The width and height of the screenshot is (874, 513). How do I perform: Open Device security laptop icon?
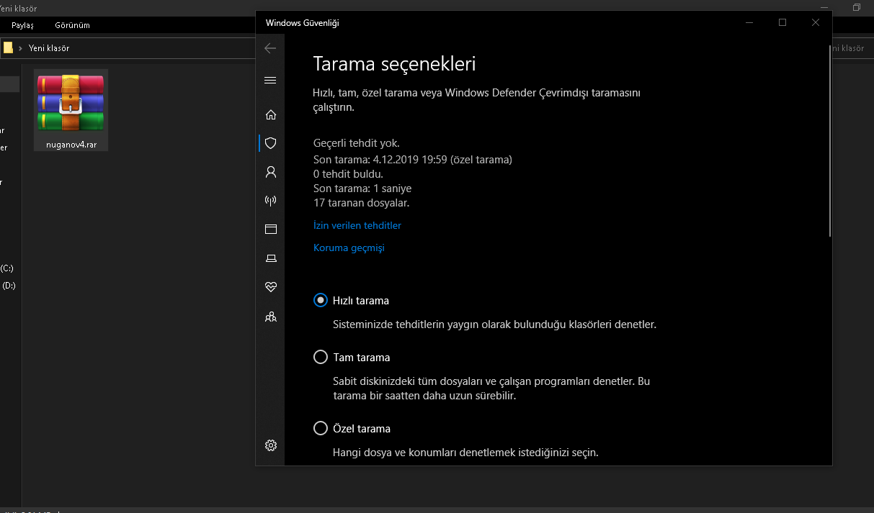point(271,258)
